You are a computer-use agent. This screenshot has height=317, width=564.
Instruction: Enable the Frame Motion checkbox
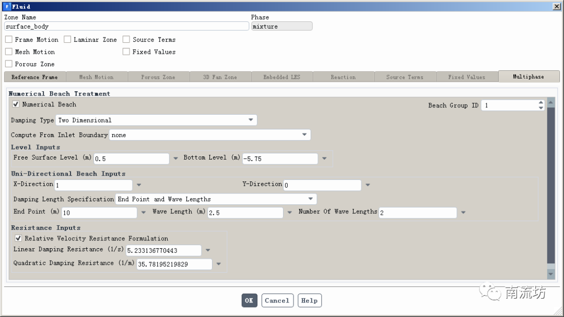(9, 40)
